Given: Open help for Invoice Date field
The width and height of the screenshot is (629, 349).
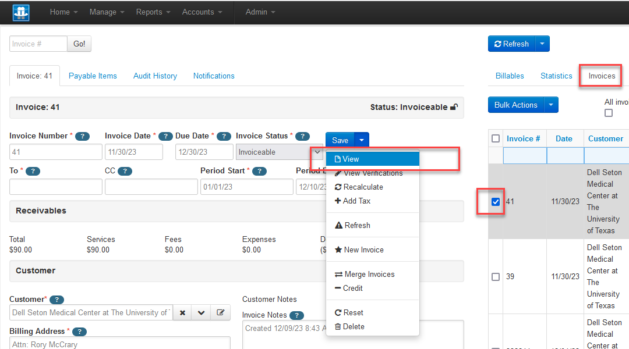Looking at the screenshot, I should [165, 136].
